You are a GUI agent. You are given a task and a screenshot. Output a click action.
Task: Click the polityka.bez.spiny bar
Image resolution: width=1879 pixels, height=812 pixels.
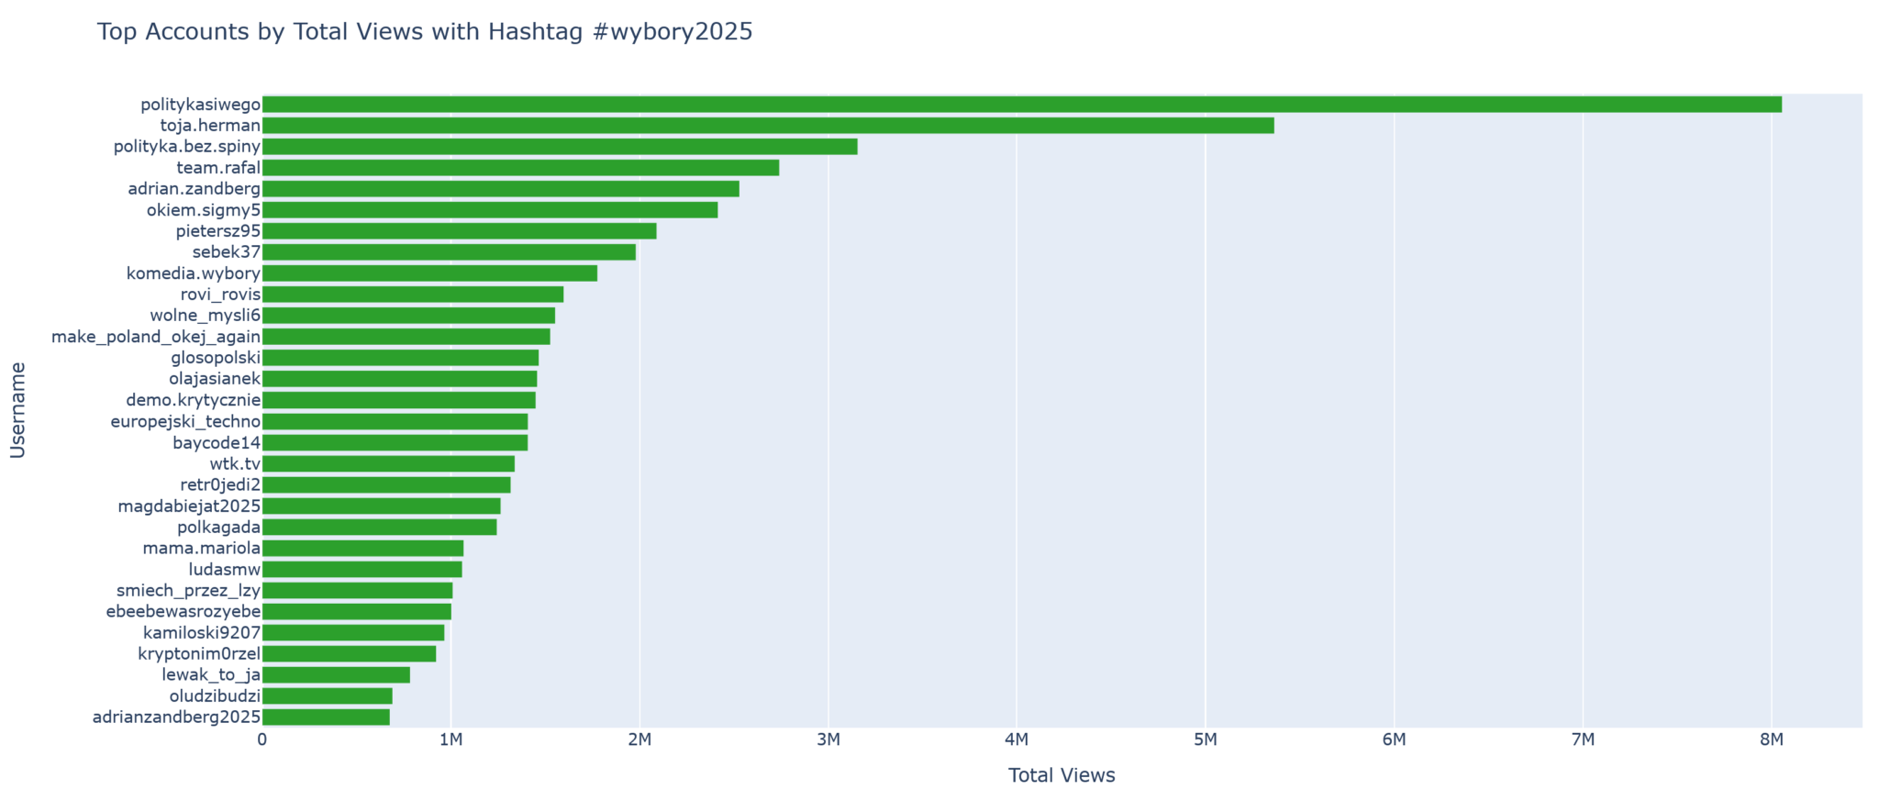click(560, 147)
